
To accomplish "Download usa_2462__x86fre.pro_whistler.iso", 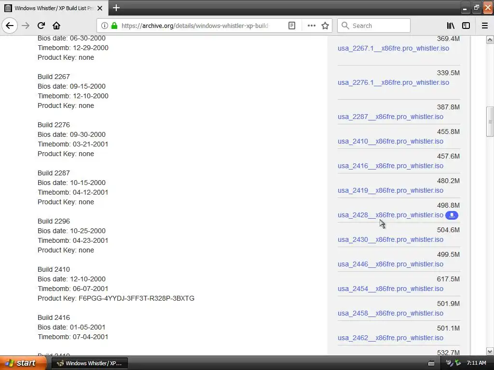I will (x=390, y=338).
